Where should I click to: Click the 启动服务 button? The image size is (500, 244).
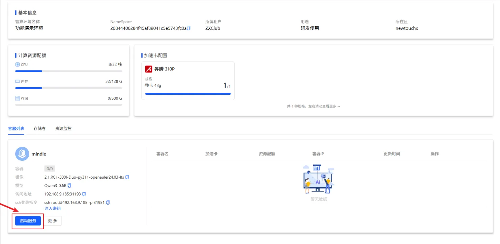(x=28, y=221)
